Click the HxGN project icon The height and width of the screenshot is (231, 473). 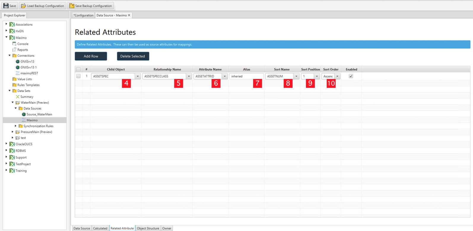12,31
